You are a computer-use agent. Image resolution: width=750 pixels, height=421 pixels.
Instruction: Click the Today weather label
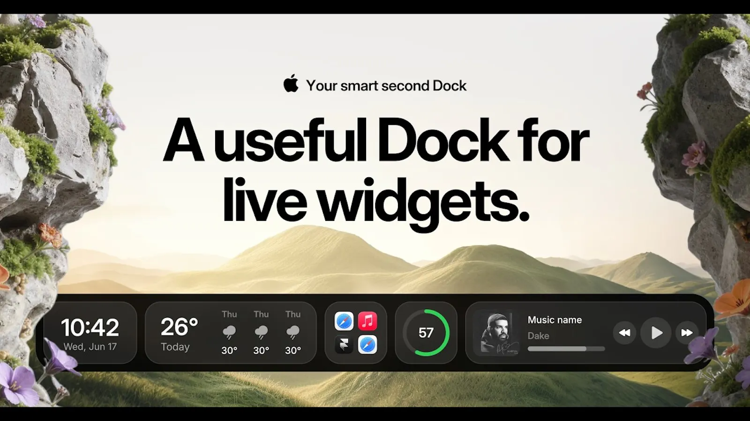[175, 347]
